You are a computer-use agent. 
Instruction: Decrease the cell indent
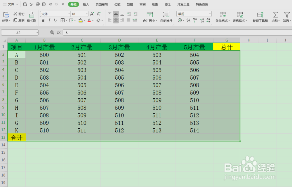point(129,14)
